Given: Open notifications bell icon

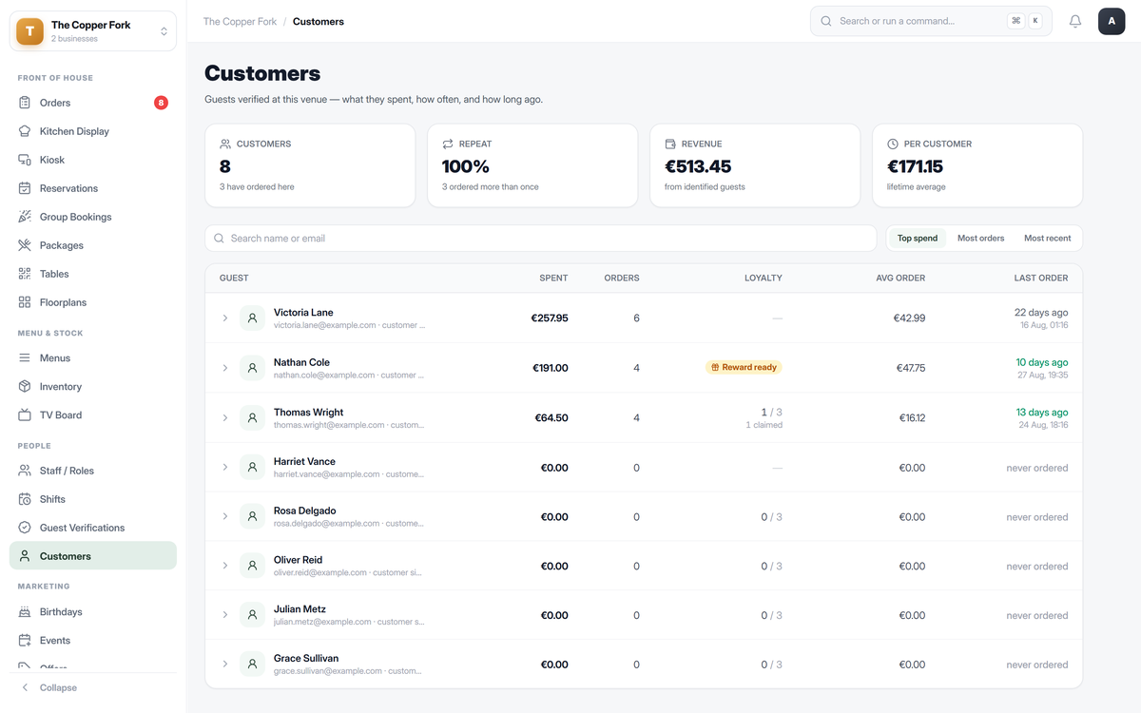Looking at the screenshot, I should pyautogui.click(x=1075, y=21).
